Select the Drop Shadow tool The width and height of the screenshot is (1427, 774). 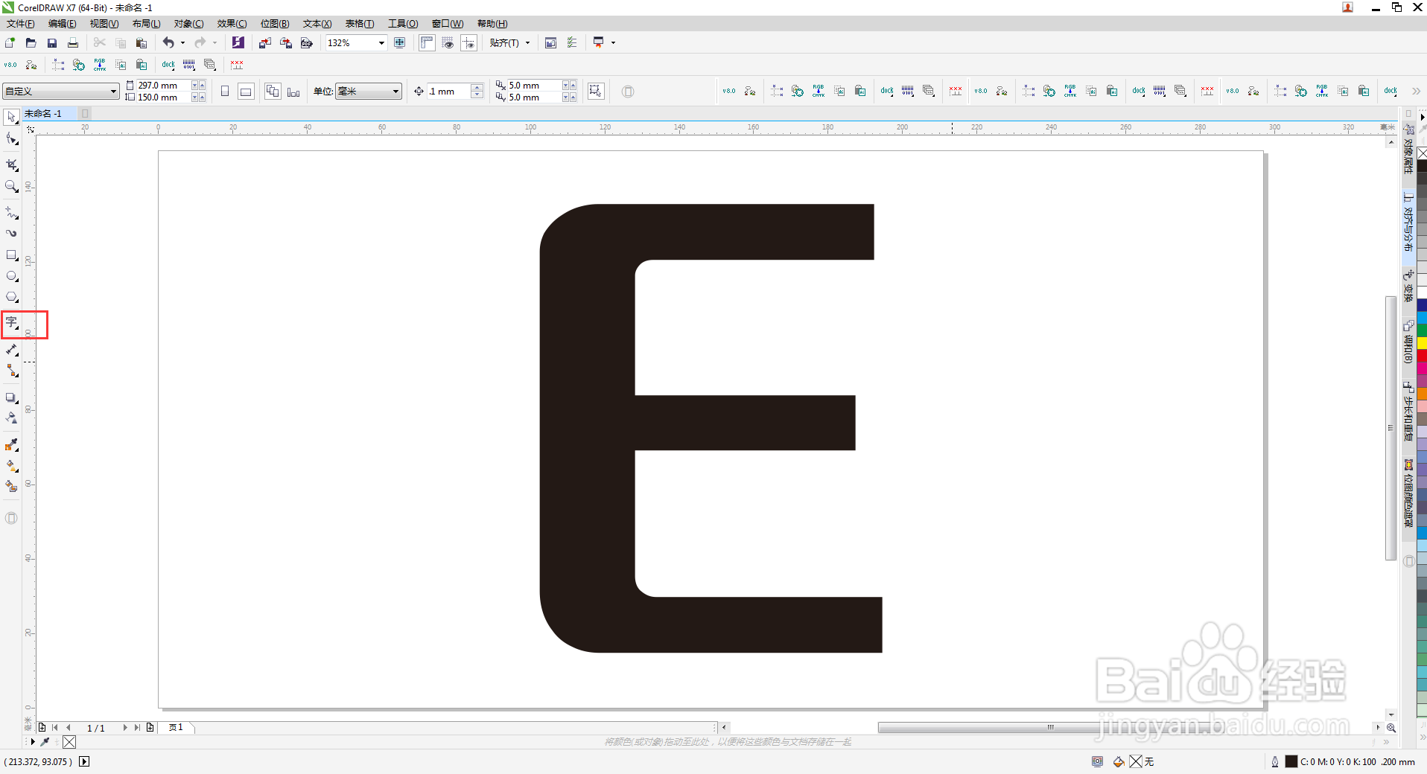12,398
